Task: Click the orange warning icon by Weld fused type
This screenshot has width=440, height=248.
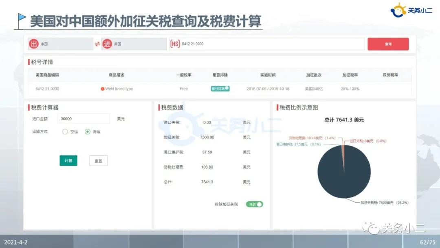Action: pos(103,89)
